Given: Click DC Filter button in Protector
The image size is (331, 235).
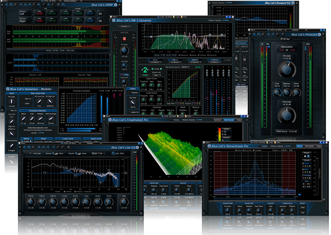Looking at the screenshot, I should 287,39.
